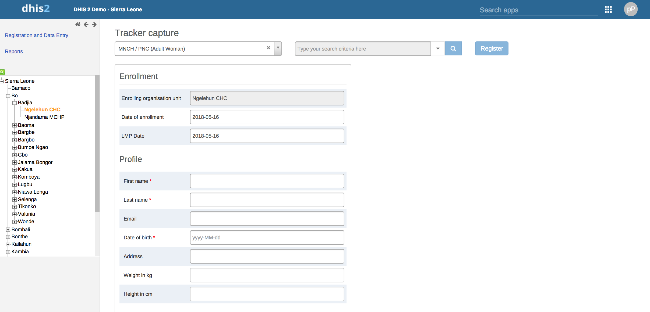Open Registration and Data Entry menu
Viewport: 650px width, 312px height.
click(x=37, y=35)
